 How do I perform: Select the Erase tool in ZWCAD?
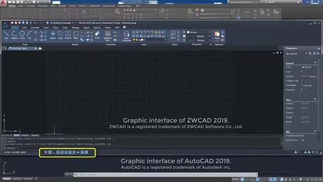point(97,35)
